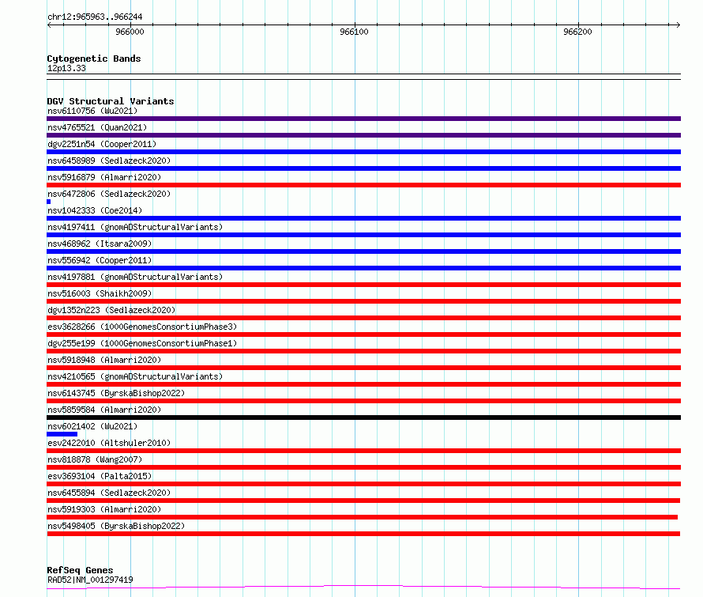Viewport: 703px width, 597px height.
Task: Click the DGV Structural Variants track title
Action: 111,101
